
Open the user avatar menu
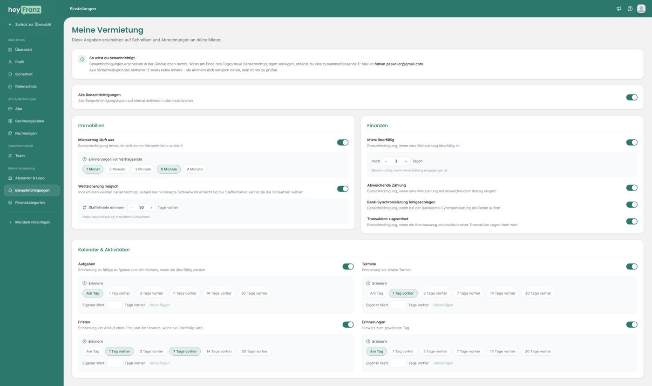641,9
